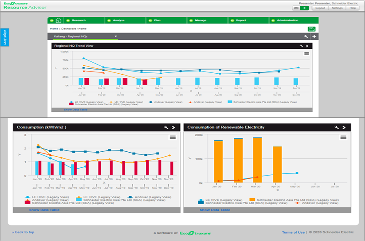Open the Kallang - Regional HQs dropdown
The image size is (365, 241).
click(x=85, y=36)
